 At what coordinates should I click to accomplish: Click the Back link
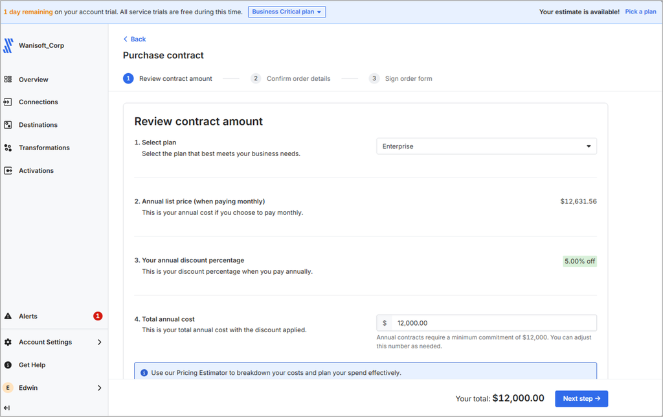point(135,39)
